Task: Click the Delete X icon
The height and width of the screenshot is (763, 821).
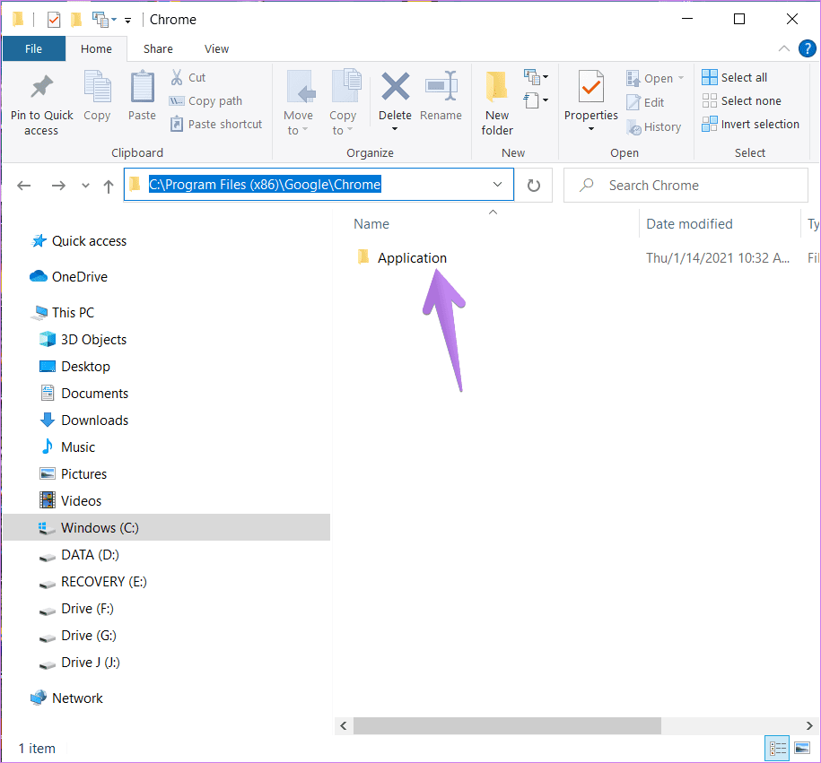Action: (396, 86)
